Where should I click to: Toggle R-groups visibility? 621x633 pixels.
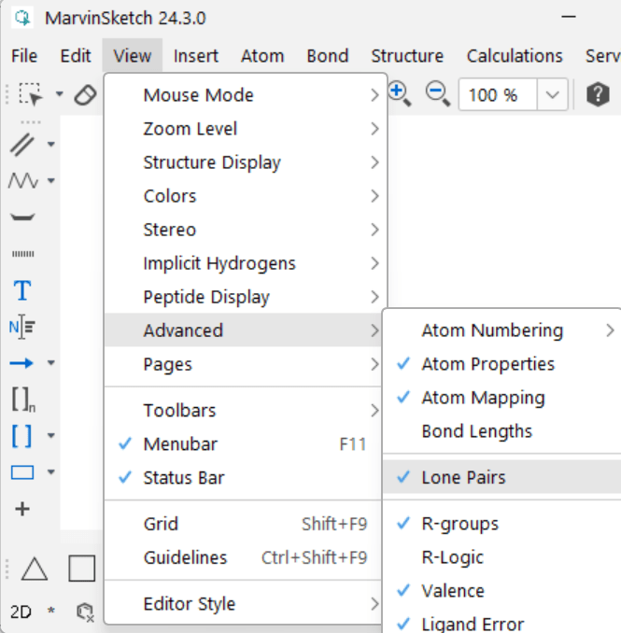pyautogui.click(x=501, y=524)
